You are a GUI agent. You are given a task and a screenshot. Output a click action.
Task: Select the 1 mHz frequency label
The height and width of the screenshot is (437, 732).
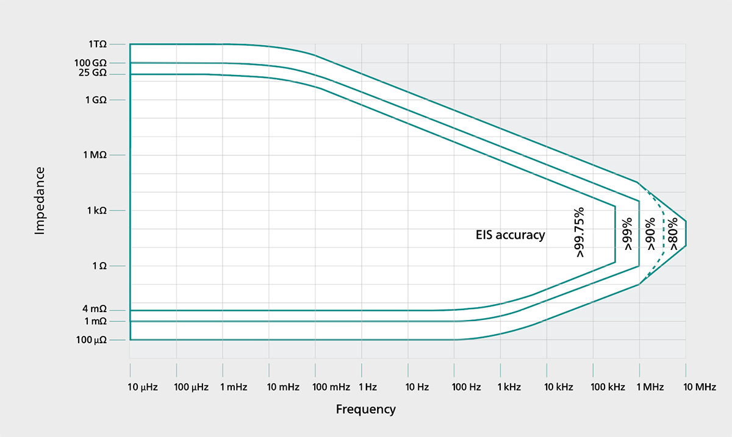(x=235, y=387)
